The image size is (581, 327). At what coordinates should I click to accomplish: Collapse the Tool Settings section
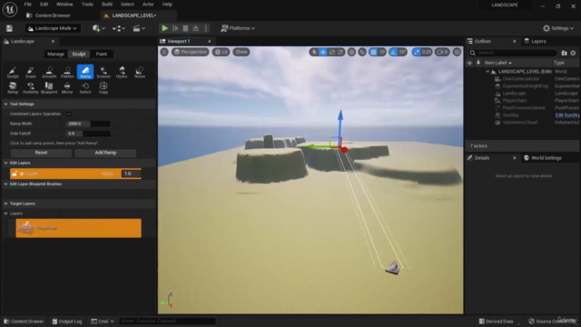(x=6, y=104)
